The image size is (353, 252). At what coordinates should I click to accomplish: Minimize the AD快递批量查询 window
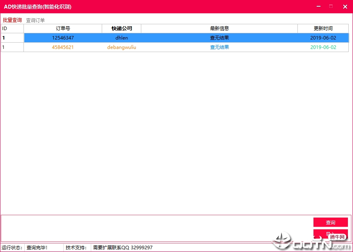318,6
